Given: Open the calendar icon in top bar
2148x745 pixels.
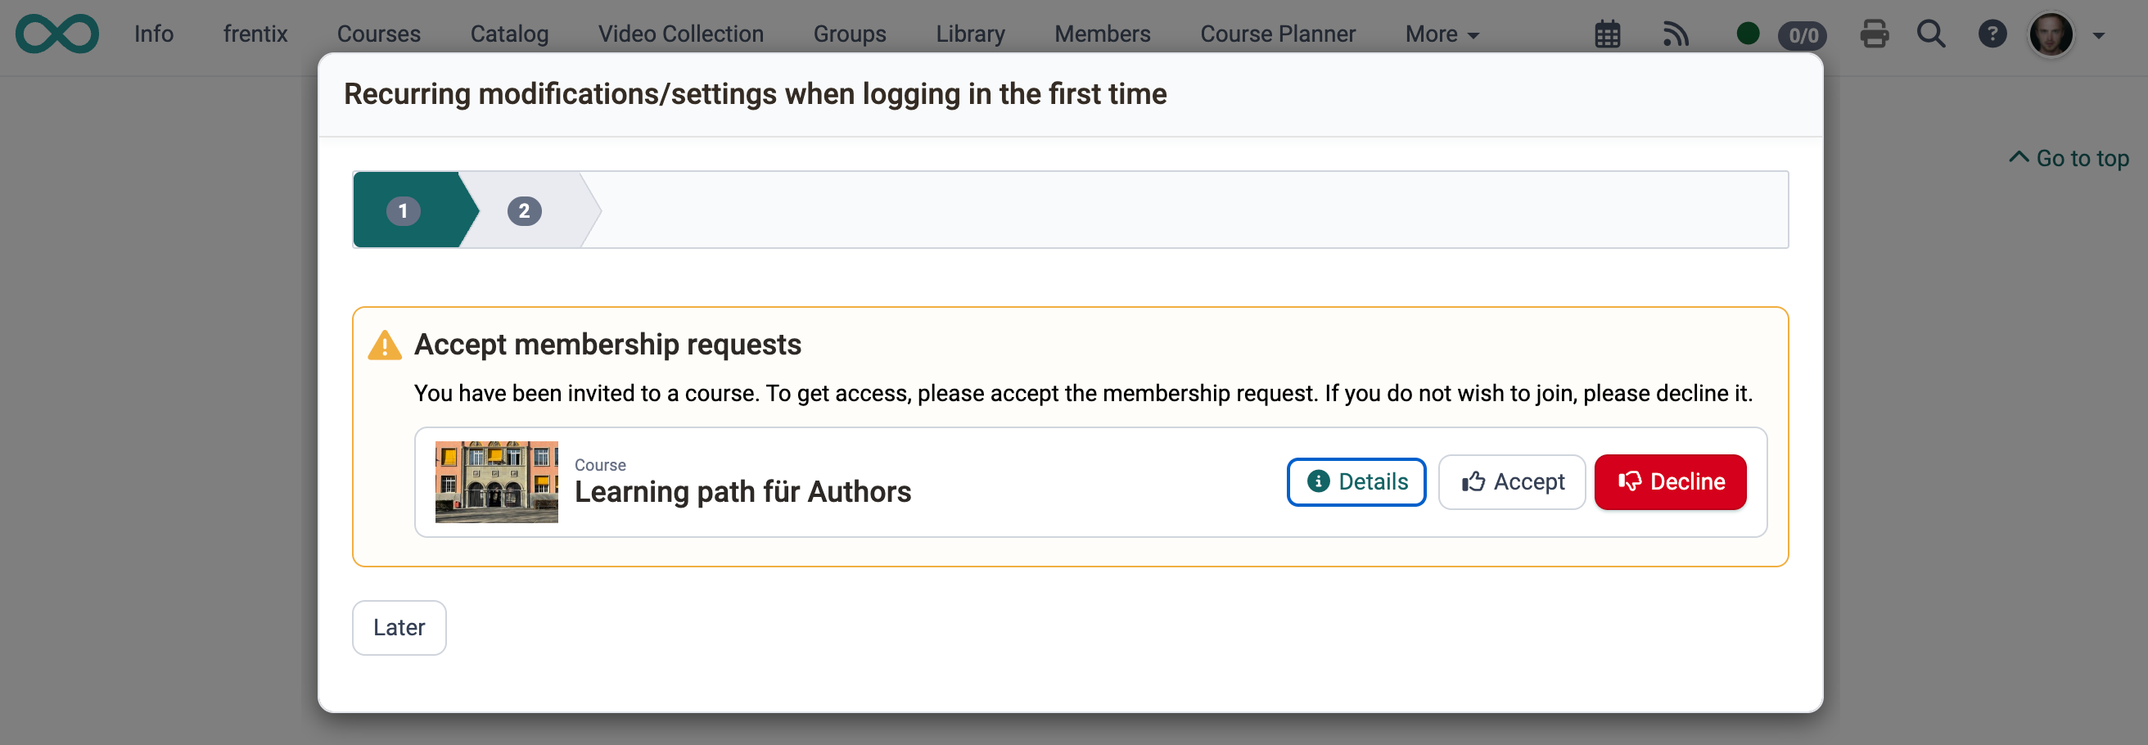Looking at the screenshot, I should [x=1608, y=34].
